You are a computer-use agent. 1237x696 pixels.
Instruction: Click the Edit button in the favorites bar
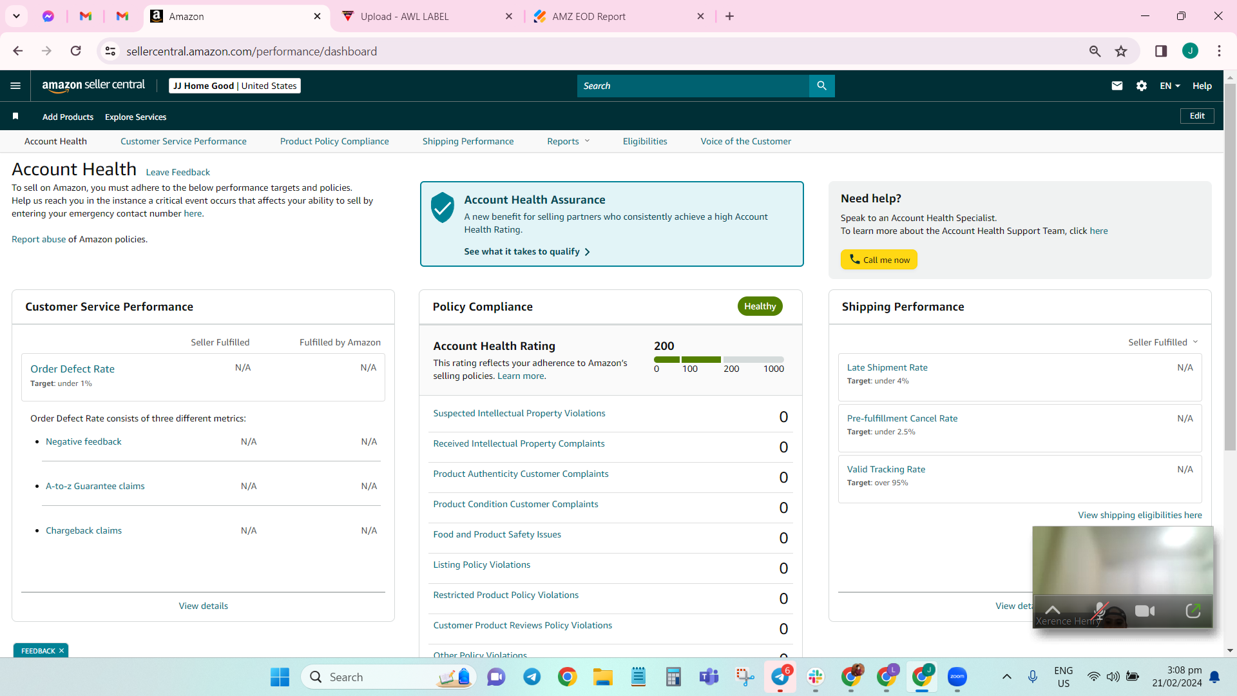pos(1197,116)
